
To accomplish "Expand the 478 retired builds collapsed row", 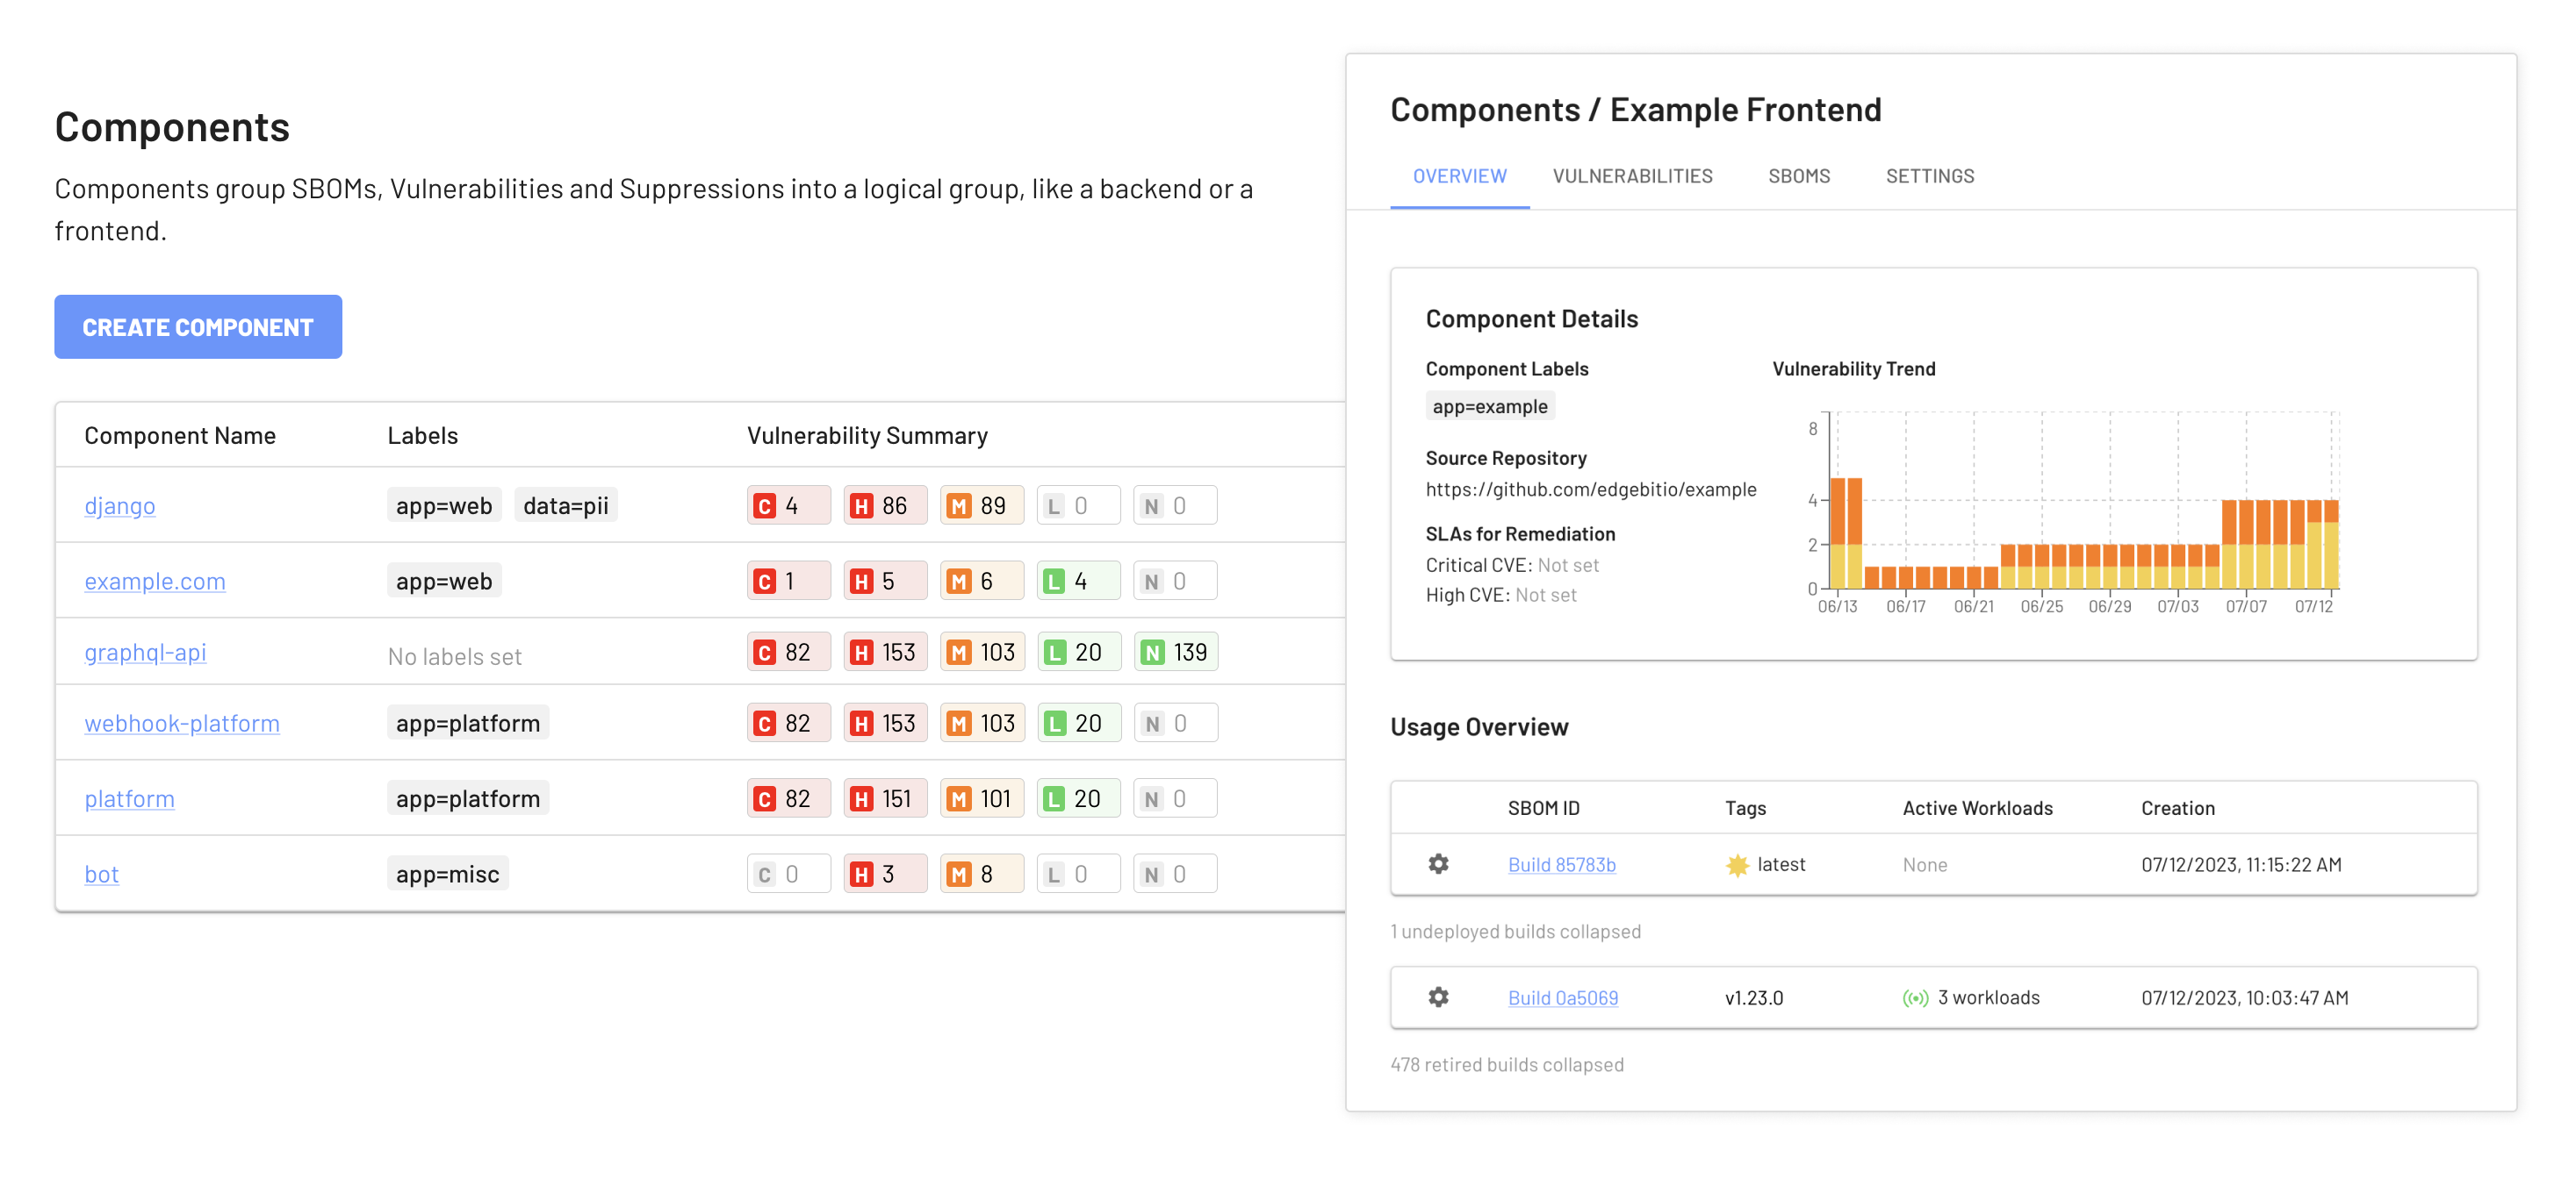I will pyautogui.click(x=1506, y=1065).
